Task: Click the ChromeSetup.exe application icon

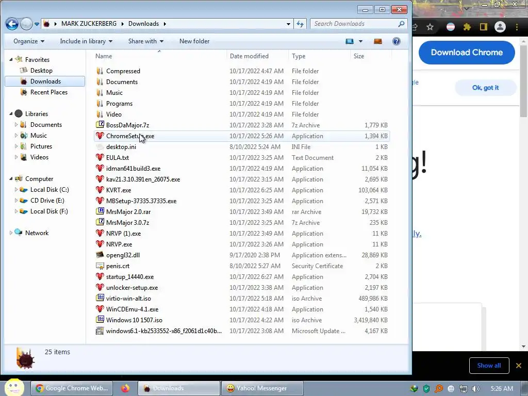Action: click(100, 136)
